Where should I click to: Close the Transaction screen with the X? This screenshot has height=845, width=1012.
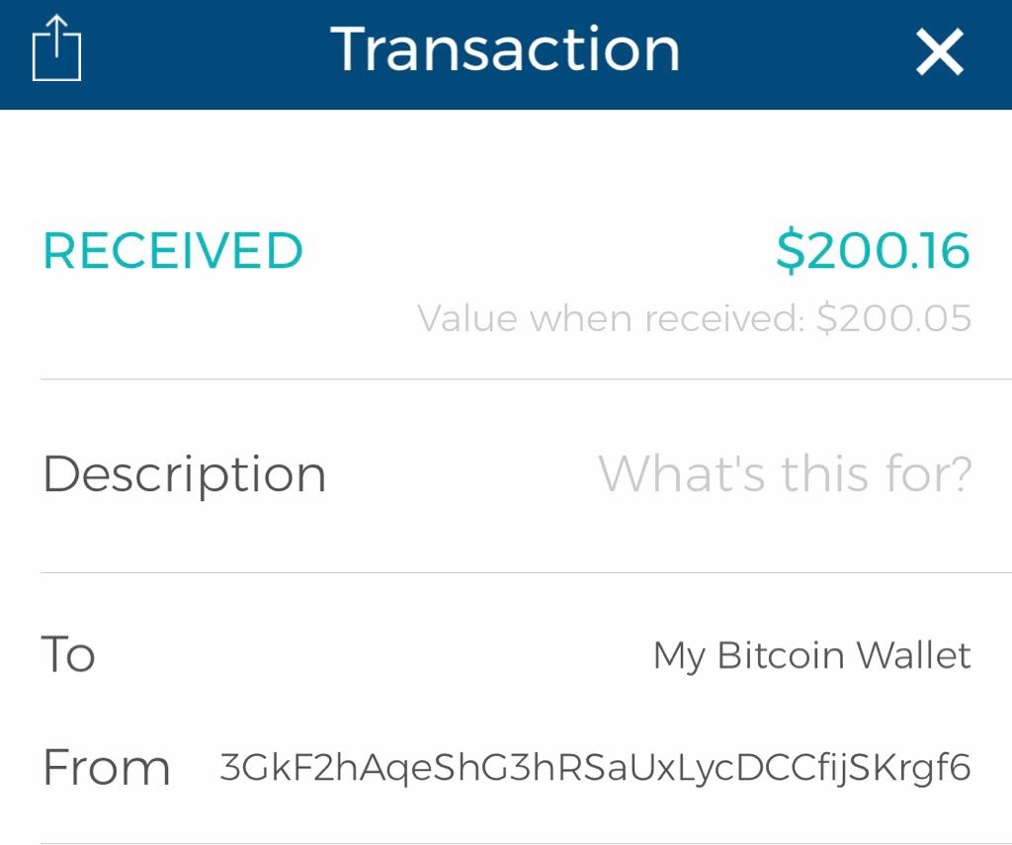[939, 51]
